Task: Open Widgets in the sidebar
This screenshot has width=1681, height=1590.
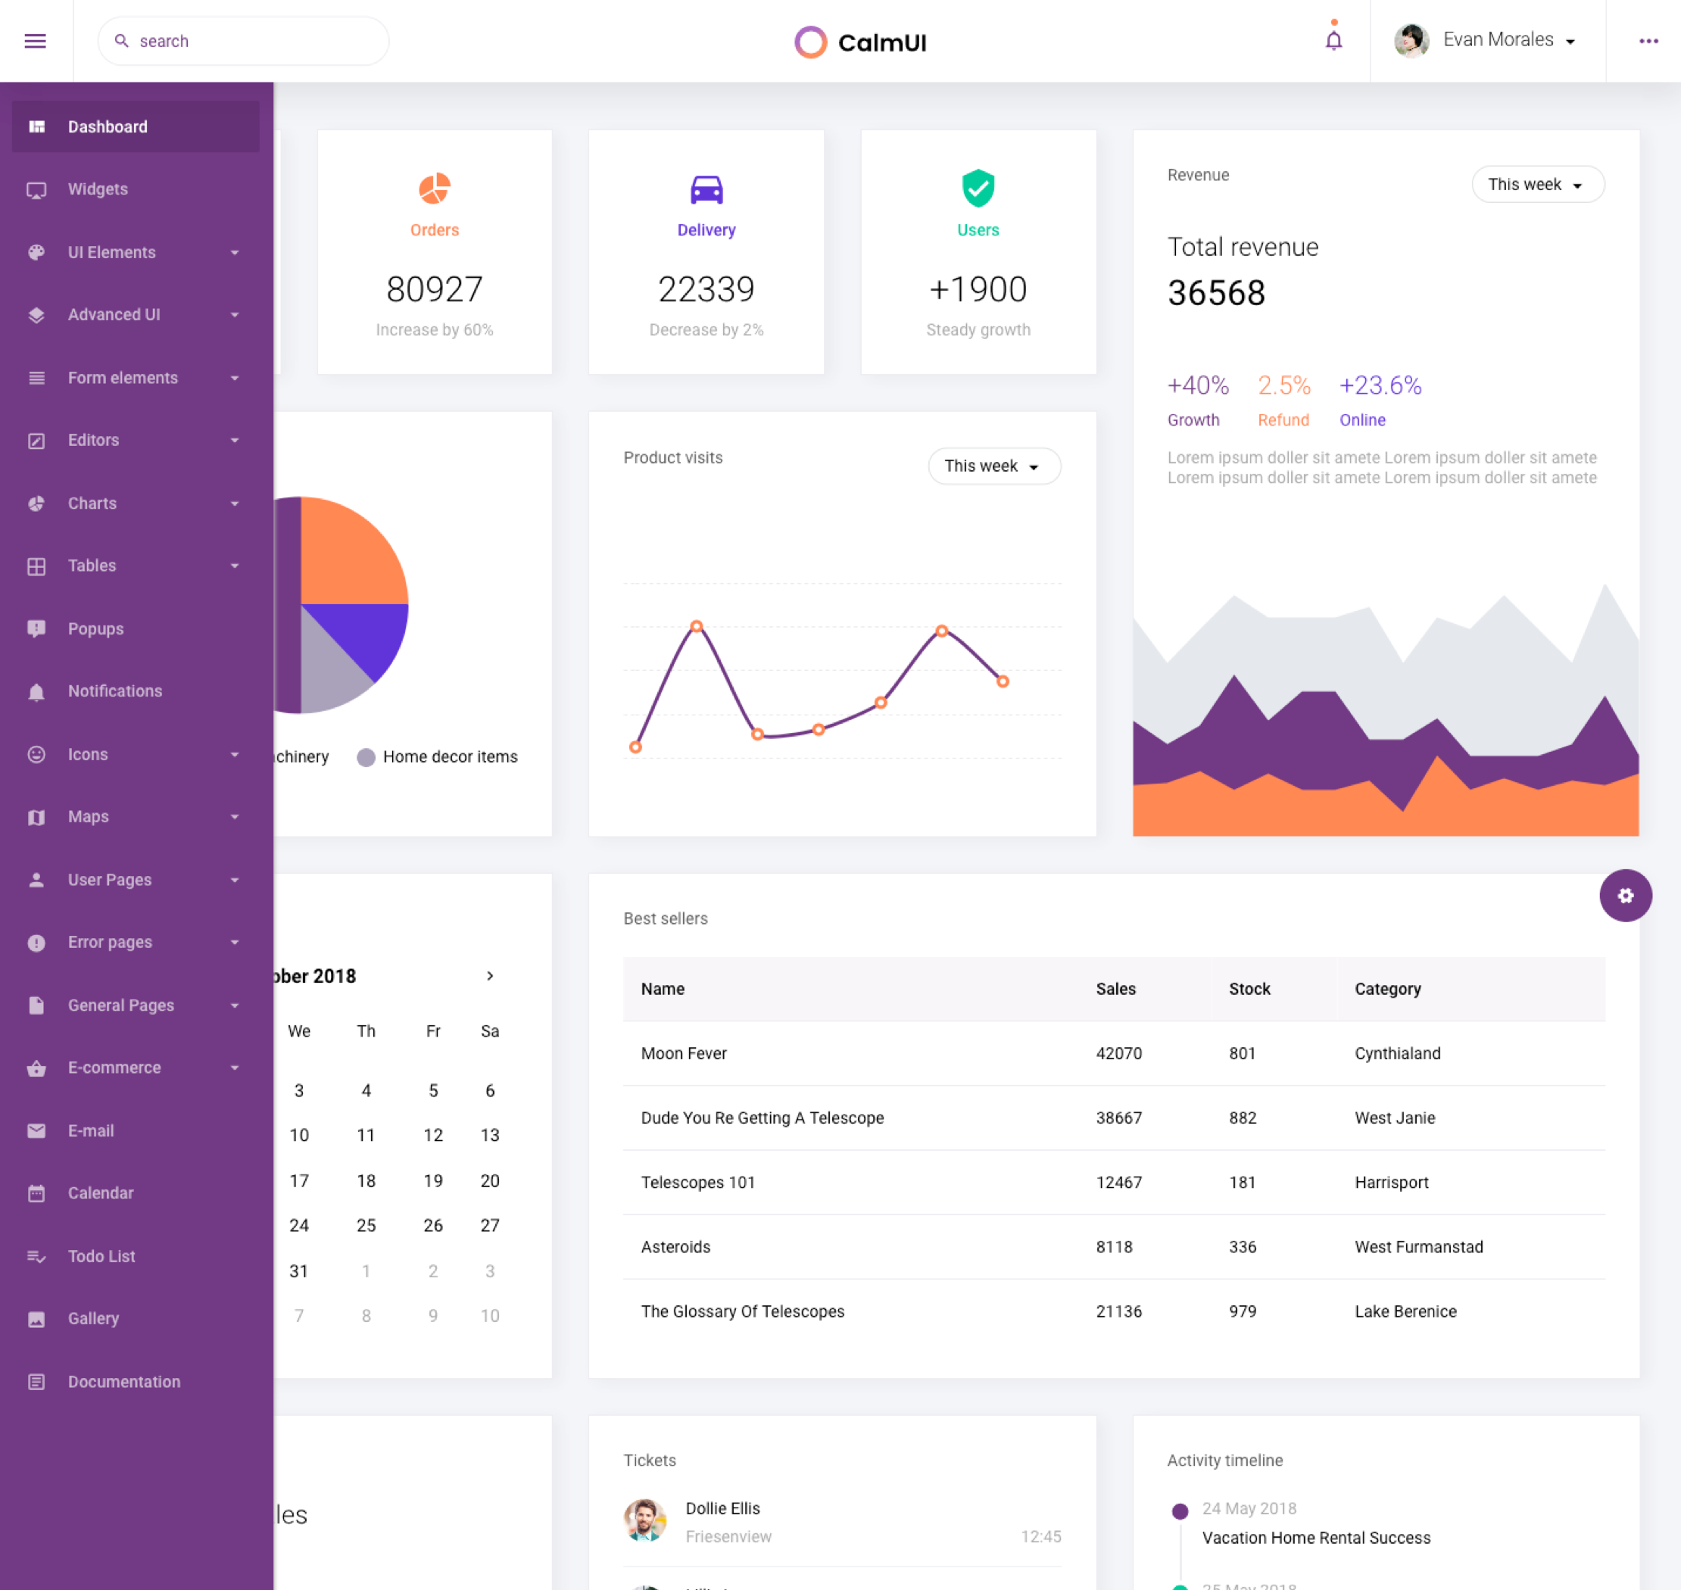Action: (98, 189)
